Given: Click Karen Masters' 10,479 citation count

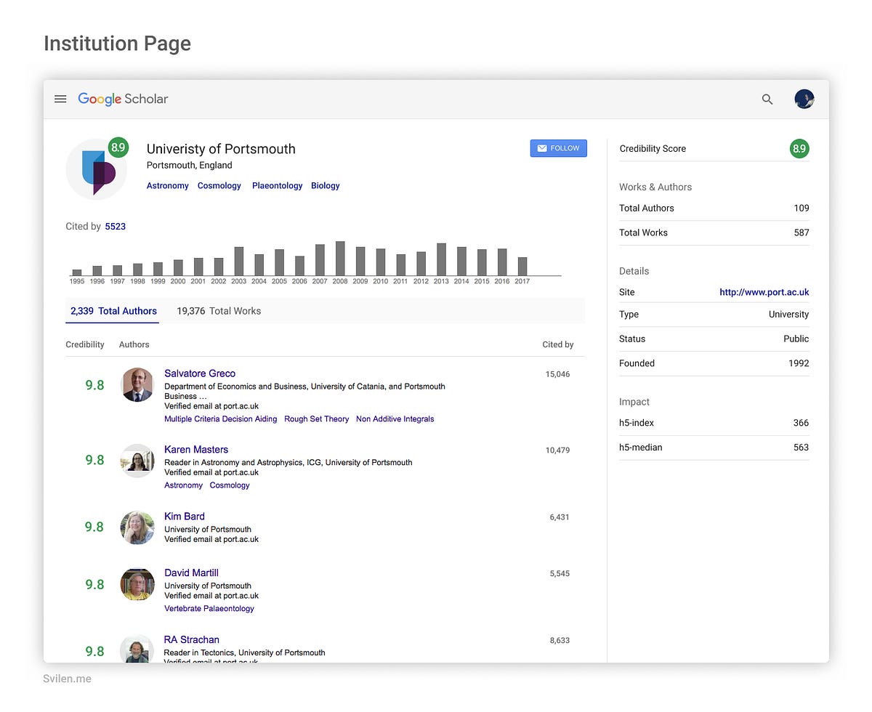Looking at the screenshot, I should [x=557, y=450].
